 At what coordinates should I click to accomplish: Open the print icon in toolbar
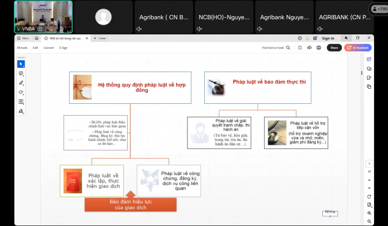pyautogui.click(x=319, y=47)
